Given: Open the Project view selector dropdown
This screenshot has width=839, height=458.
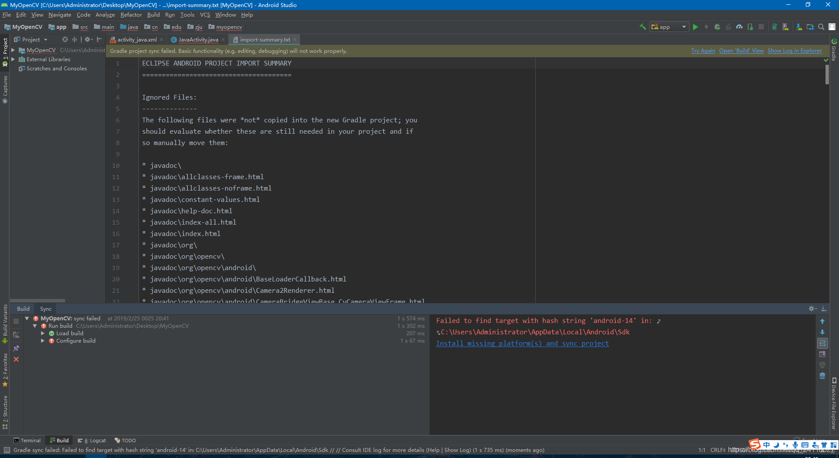Looking at the screenshot, I should click(31, 39).
